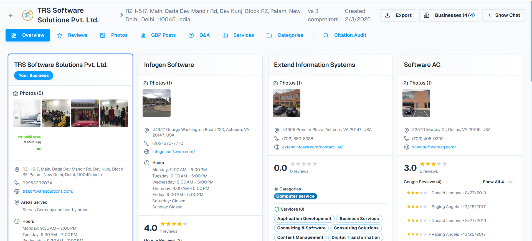The image size is (532, 241).
Task: Click the camera icon in Infogen Software card
Action: click(x=145, y=83)
